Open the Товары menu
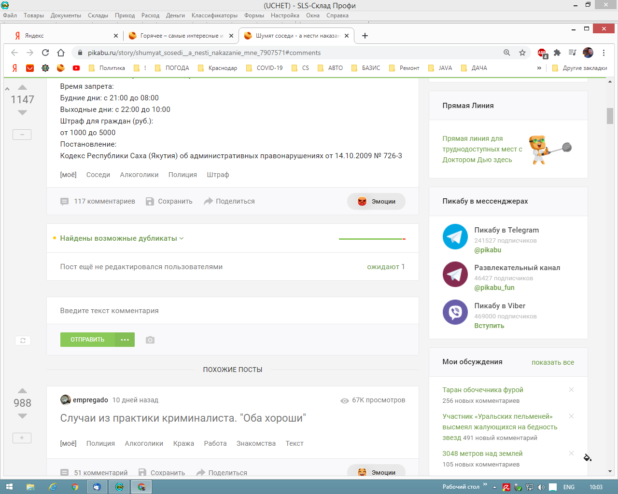Viewport: 618px width, 494px height. (34, 15)
